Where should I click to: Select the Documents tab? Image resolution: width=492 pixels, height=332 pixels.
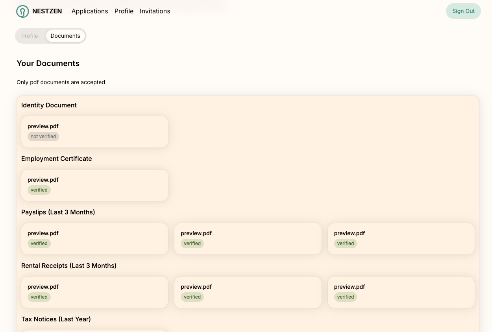pyautogui.click(x=65, y=36)
